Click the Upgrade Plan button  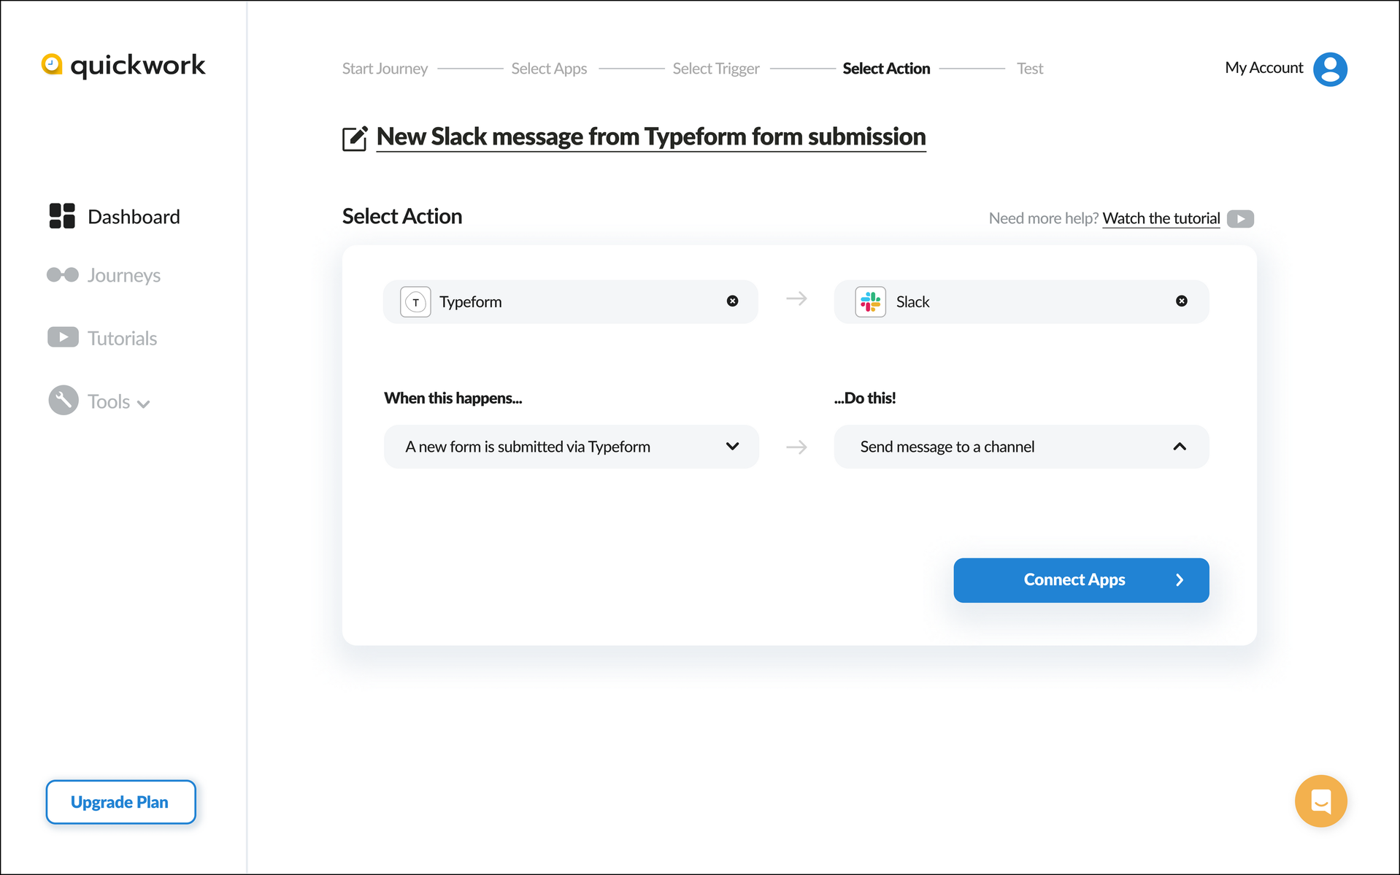120,802
